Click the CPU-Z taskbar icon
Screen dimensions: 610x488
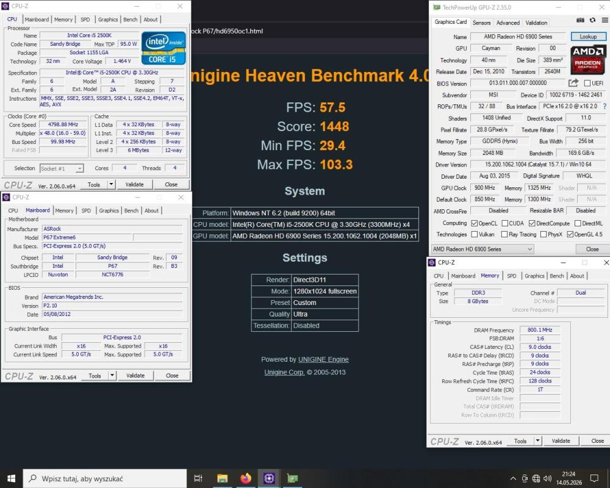[x=269, y=478]
